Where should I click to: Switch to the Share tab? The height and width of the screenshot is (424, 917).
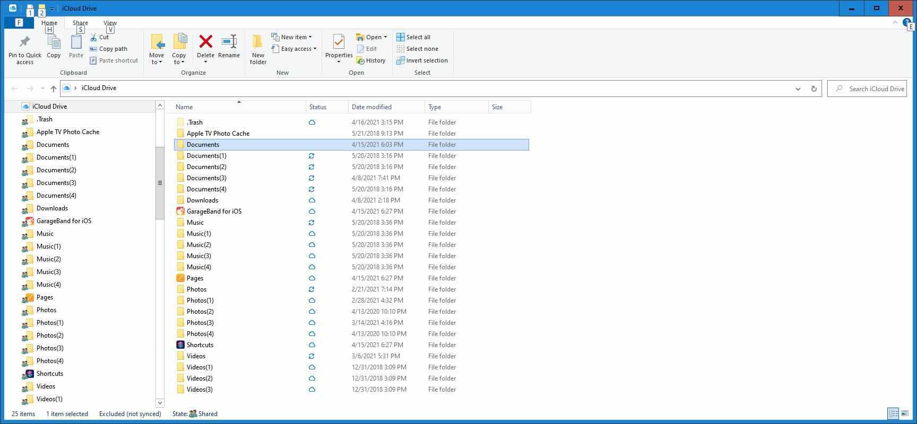click(x=80, y=23)
